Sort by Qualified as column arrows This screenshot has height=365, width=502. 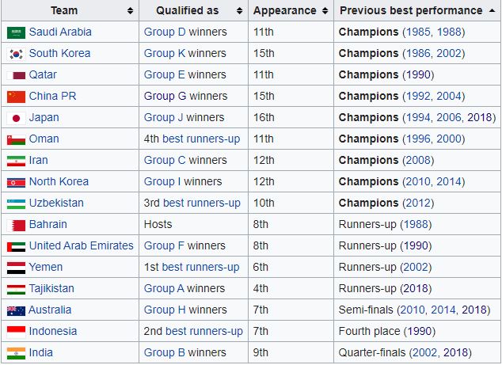238,11
